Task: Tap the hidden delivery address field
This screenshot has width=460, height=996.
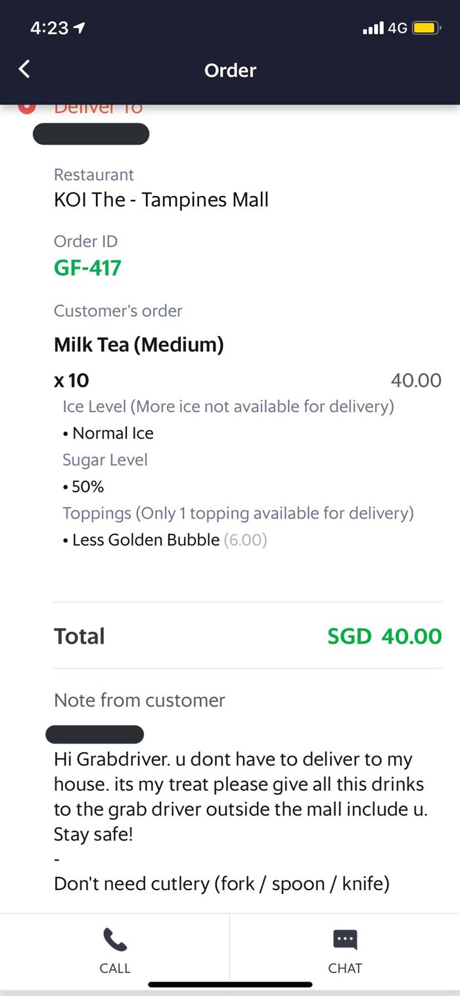Action: (x=91, y=134)
